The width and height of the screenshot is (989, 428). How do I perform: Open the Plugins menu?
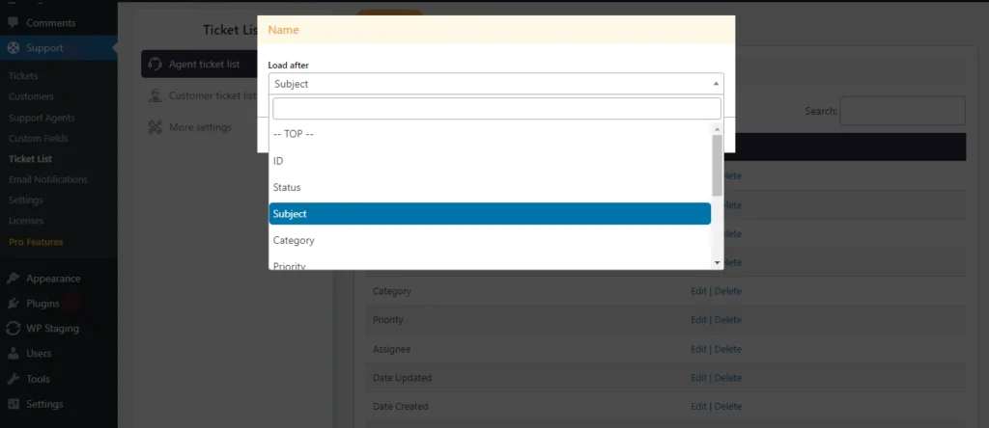point(42,304)
